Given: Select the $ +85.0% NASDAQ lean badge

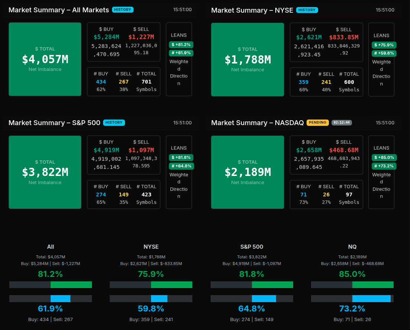Looking at the screenshot, I should 384,157.
